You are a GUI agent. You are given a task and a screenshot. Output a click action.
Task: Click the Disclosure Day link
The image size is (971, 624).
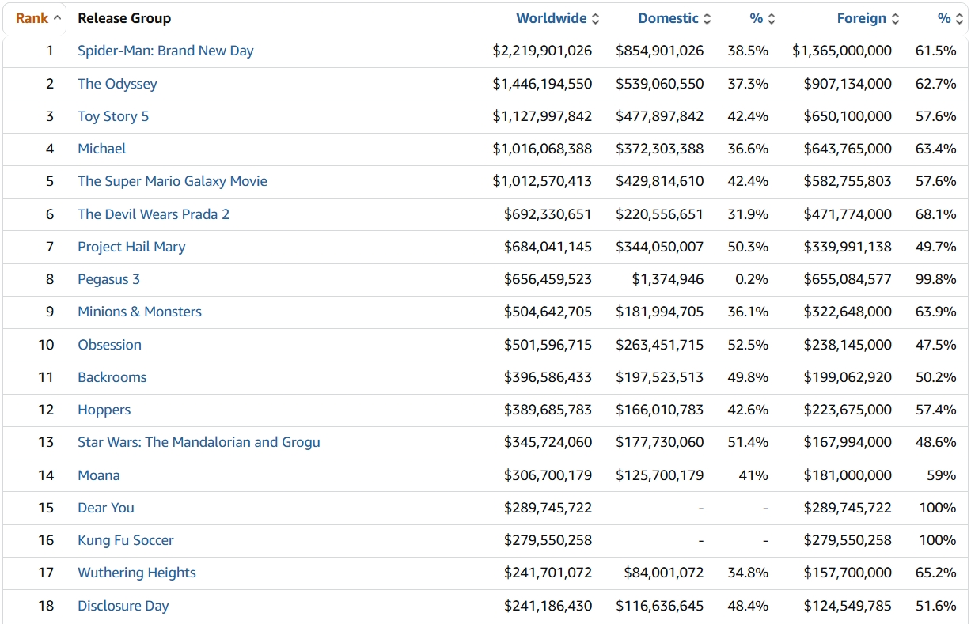tap(123, 606)
